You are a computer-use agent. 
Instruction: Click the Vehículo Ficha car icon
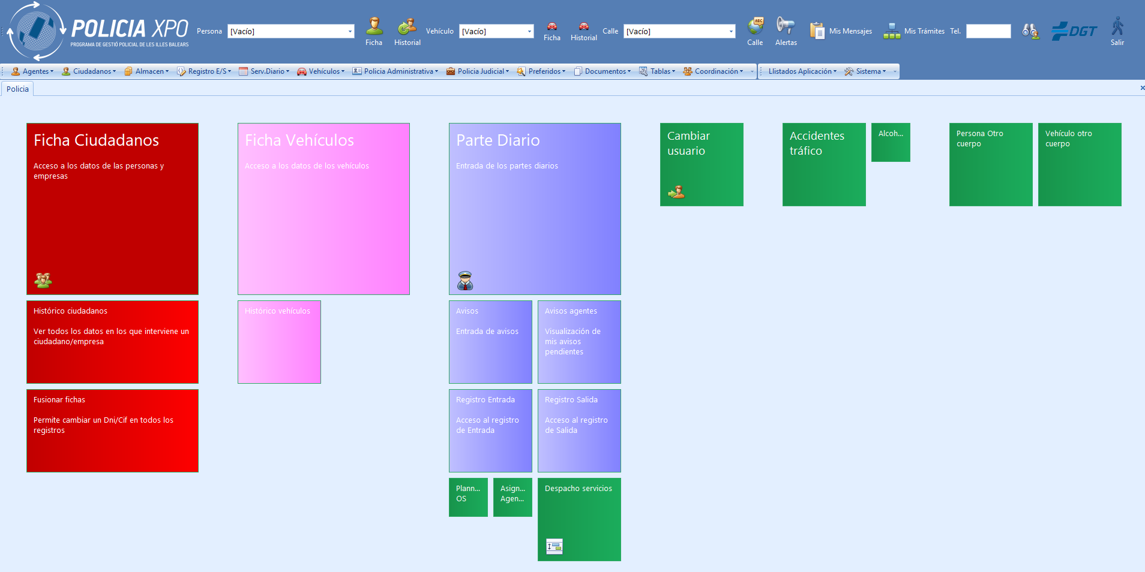551,27
